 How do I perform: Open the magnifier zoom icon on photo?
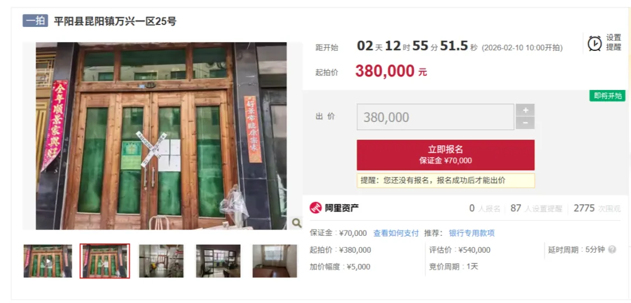coord(296,222)
